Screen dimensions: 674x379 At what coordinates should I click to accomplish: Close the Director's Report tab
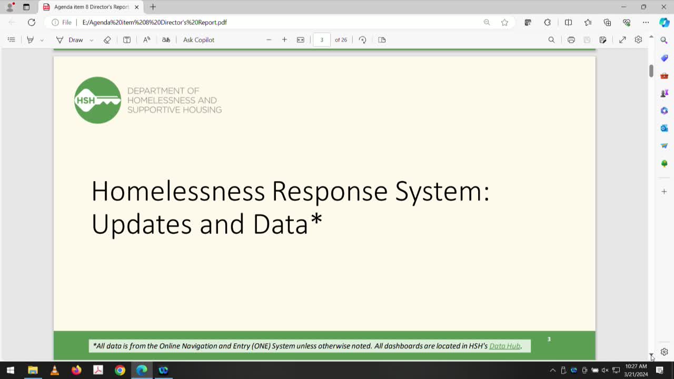[x=136, y=7]
